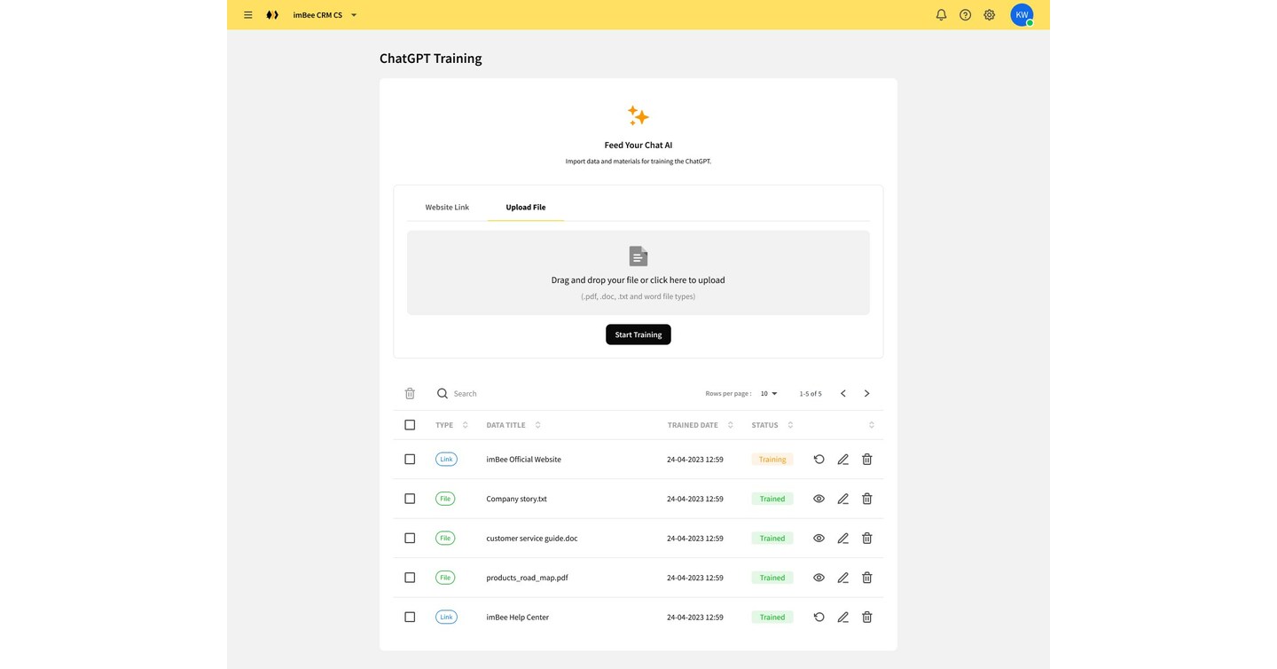Open the preview eye icon for Company story.txt
1277x669 pixels.
coord(819,498)
